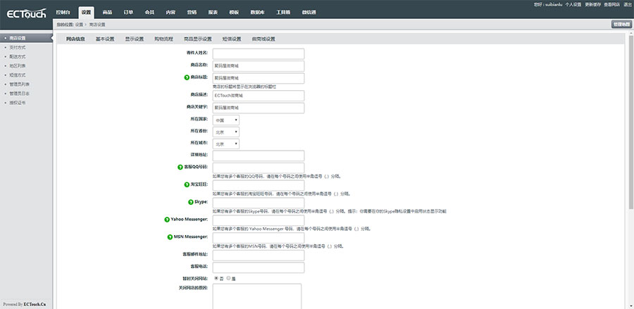The image size is (634, 309).
Task: Focus the 寄件人姓名 input field
Action: pos(259,53)
